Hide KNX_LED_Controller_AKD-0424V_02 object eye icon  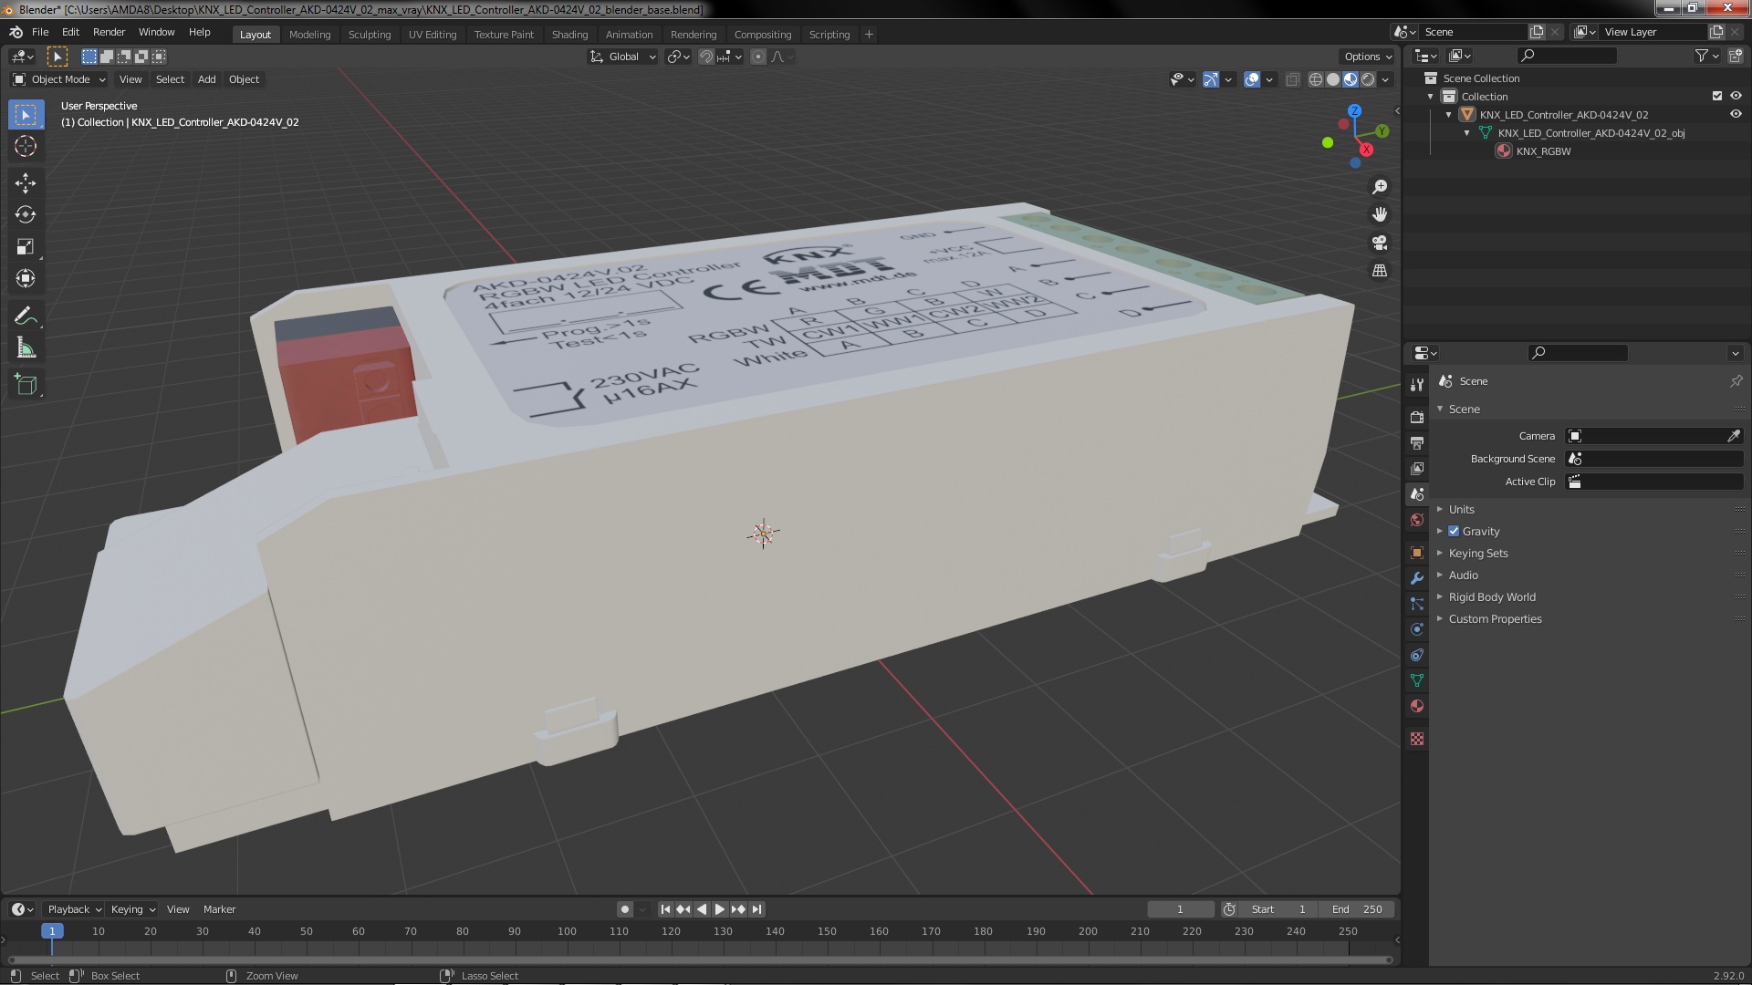pos(1736,114)
